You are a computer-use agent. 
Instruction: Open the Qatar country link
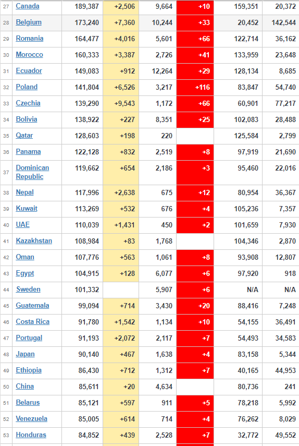point(24,136)
